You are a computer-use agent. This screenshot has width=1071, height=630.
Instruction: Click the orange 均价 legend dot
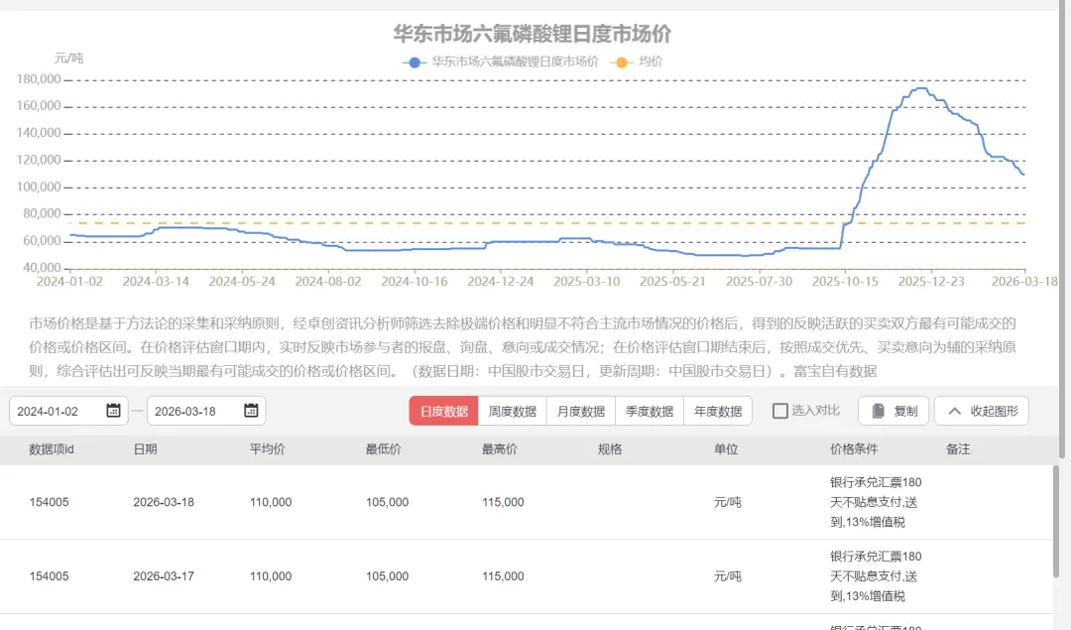tap(621, 62)
